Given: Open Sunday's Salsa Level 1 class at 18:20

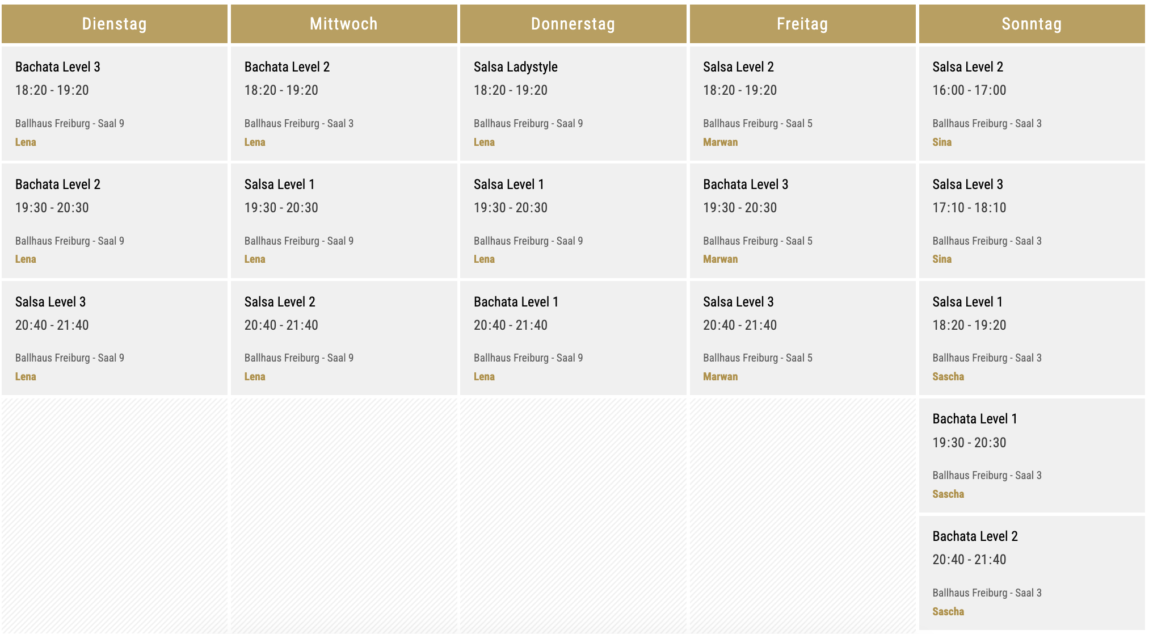Looking at the screenshot, I should (967, 302).
